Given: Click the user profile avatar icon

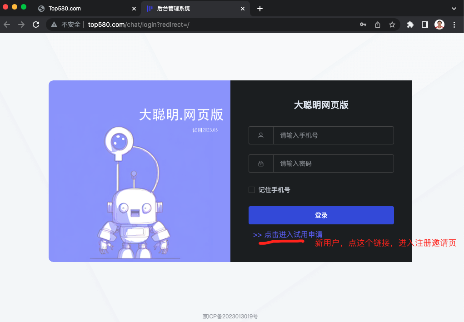Looking at the screenshot, I should (439, 25).
